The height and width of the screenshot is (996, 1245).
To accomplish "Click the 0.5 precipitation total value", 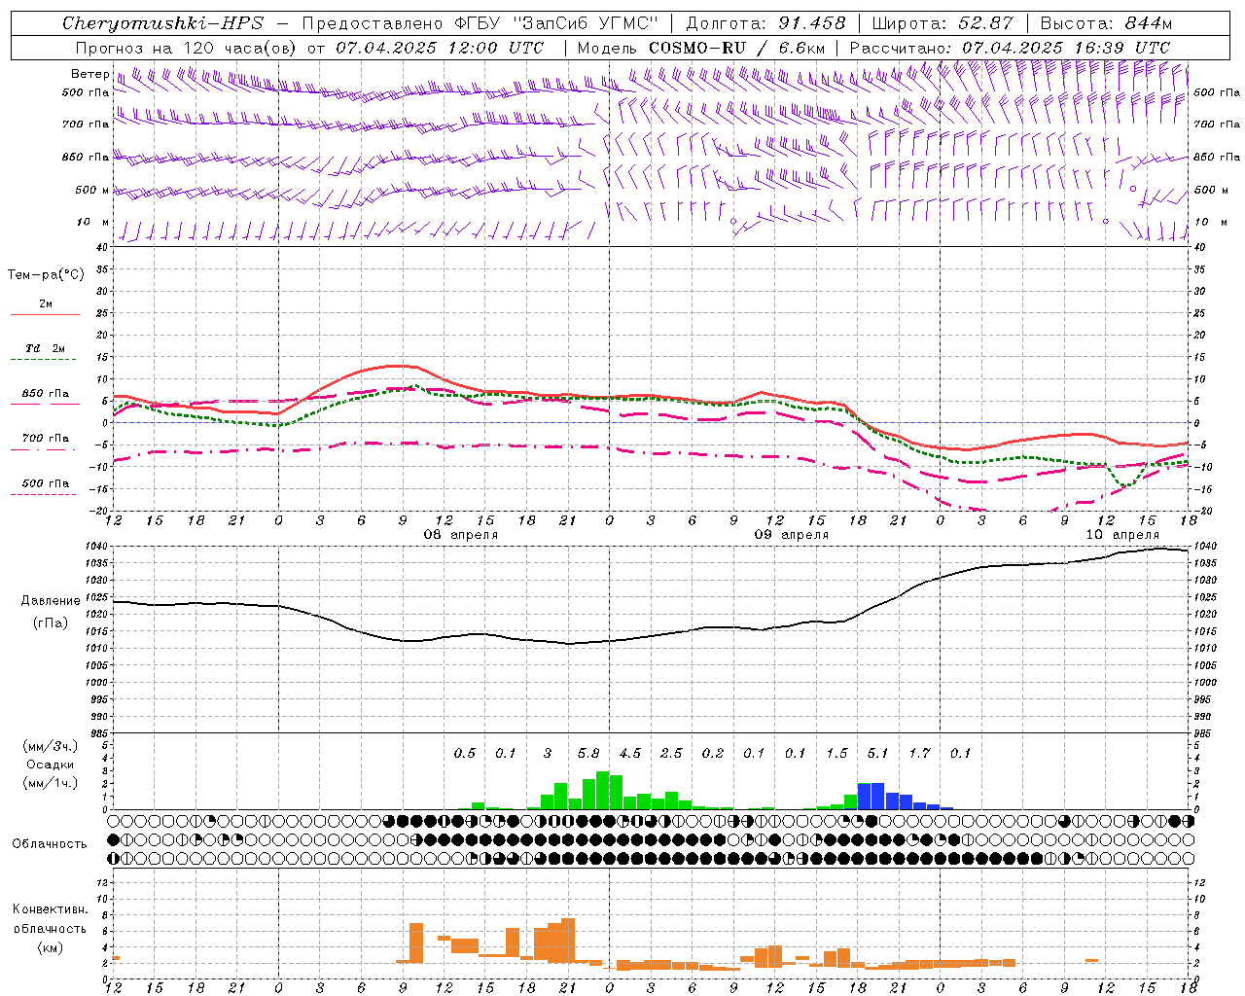I will 465,753.
